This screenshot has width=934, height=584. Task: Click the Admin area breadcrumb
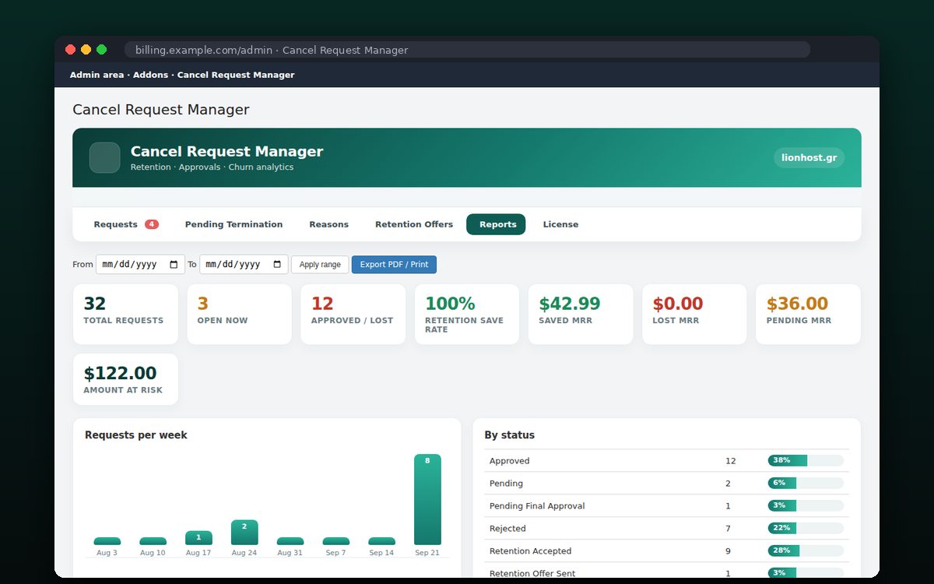(x=97, y=75)
